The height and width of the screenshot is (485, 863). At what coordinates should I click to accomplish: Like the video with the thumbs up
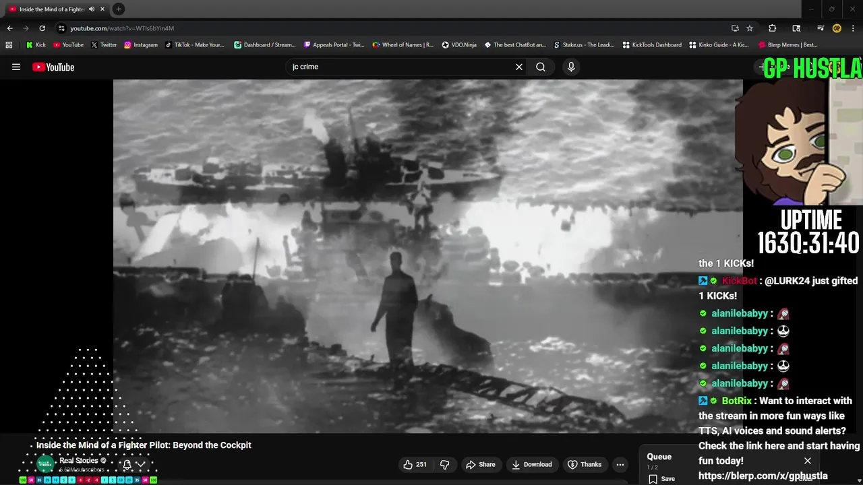(415, 464)
